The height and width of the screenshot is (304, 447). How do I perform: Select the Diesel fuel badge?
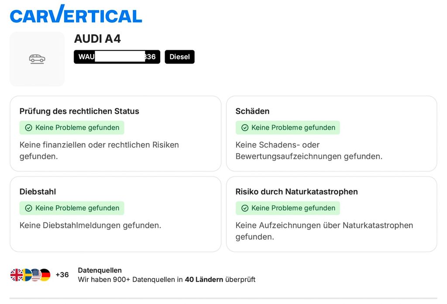click(x=179, y=57)
